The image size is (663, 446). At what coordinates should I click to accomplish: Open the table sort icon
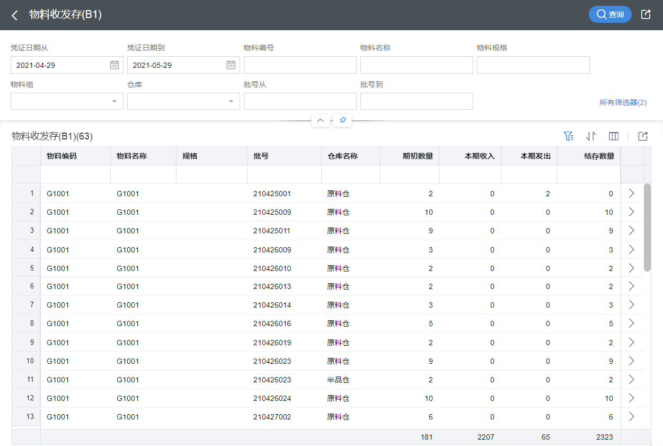pos(591,136)
